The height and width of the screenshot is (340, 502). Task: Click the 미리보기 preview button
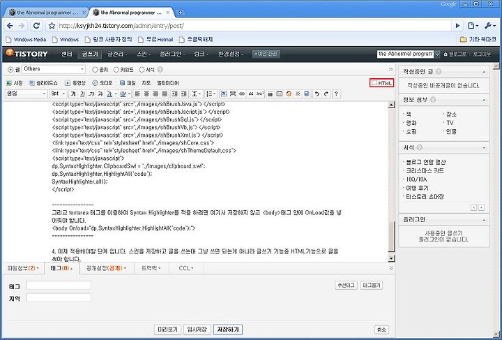pyautogui.click(x=167, y=329)
